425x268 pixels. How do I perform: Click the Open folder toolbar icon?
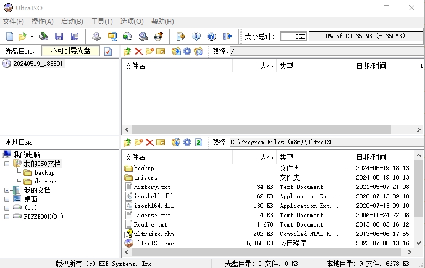point(22,36)
